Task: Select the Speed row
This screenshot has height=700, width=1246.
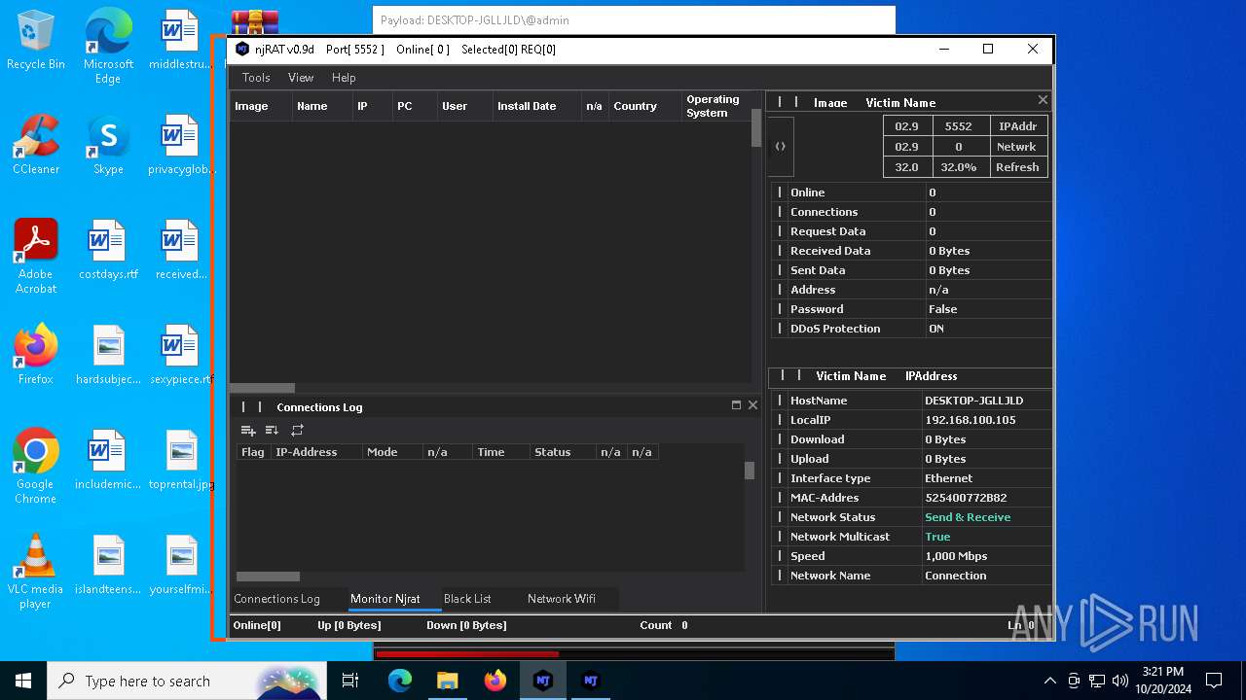Action: pyautogui.click(x=911, y=556)
